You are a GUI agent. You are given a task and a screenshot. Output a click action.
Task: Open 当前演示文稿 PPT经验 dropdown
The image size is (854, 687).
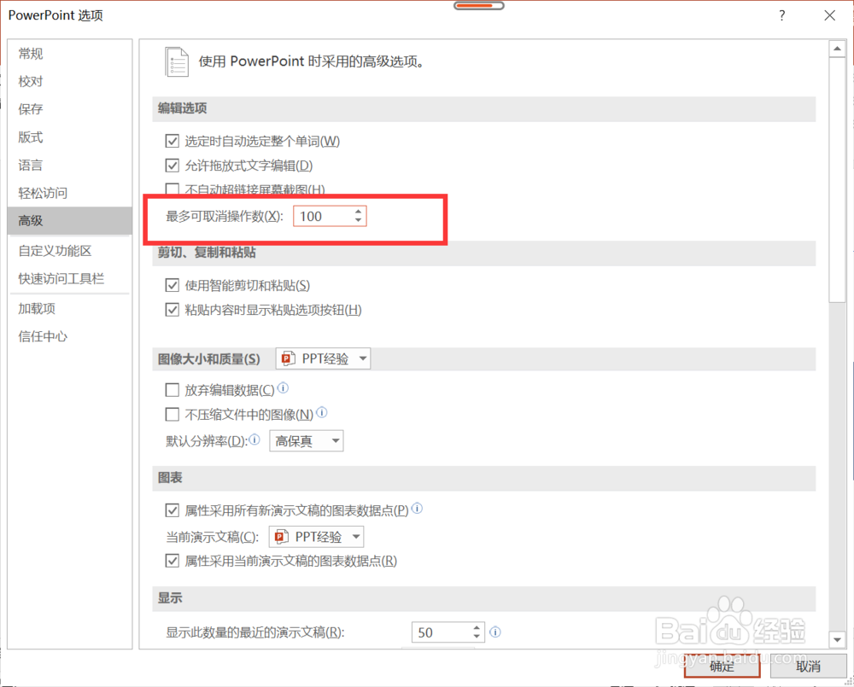[316, 537]
